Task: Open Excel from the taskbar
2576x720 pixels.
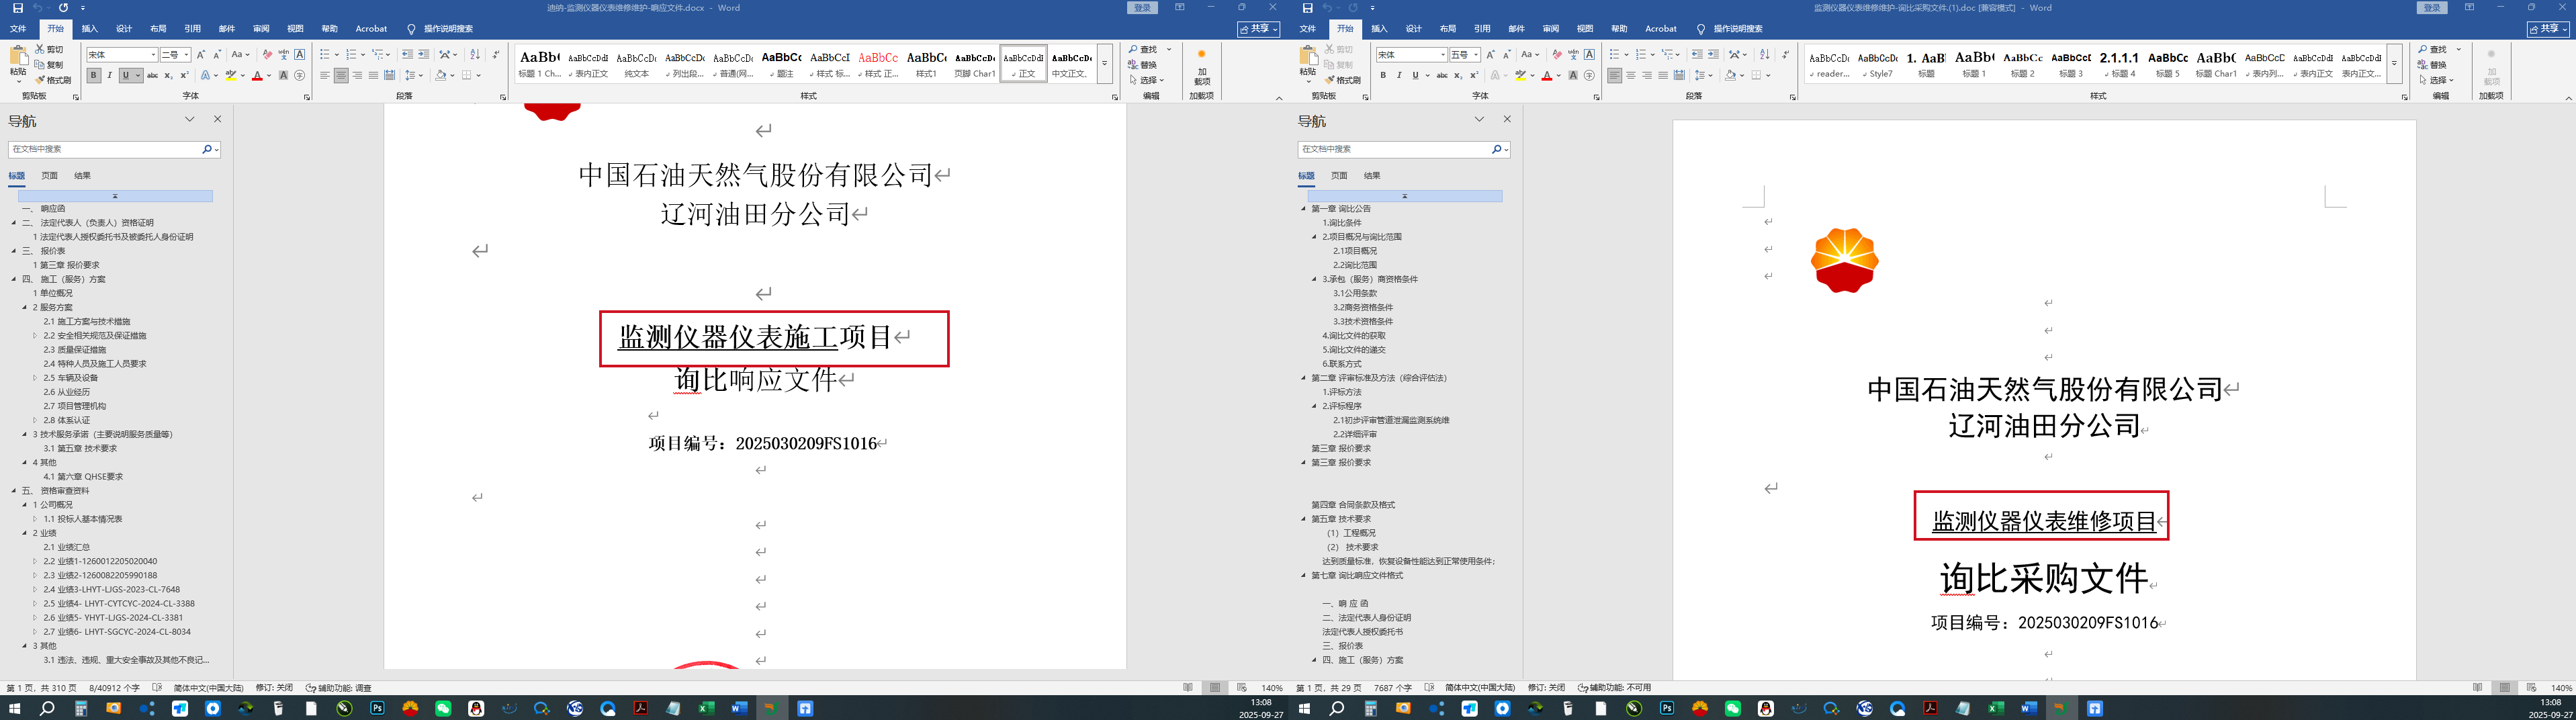Action: coord(706,708)
